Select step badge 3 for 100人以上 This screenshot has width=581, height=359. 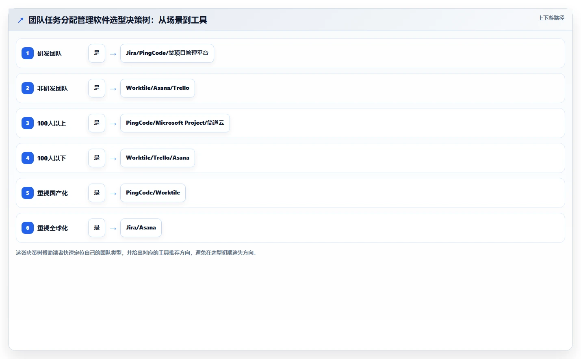pyautogui.click(x=28, y=123)
